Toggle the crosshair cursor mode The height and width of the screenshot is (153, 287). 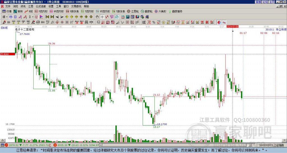tap(102, 17)
